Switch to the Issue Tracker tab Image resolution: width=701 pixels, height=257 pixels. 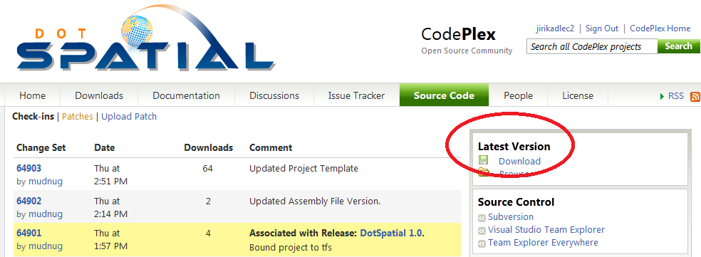tap(356, 95)
